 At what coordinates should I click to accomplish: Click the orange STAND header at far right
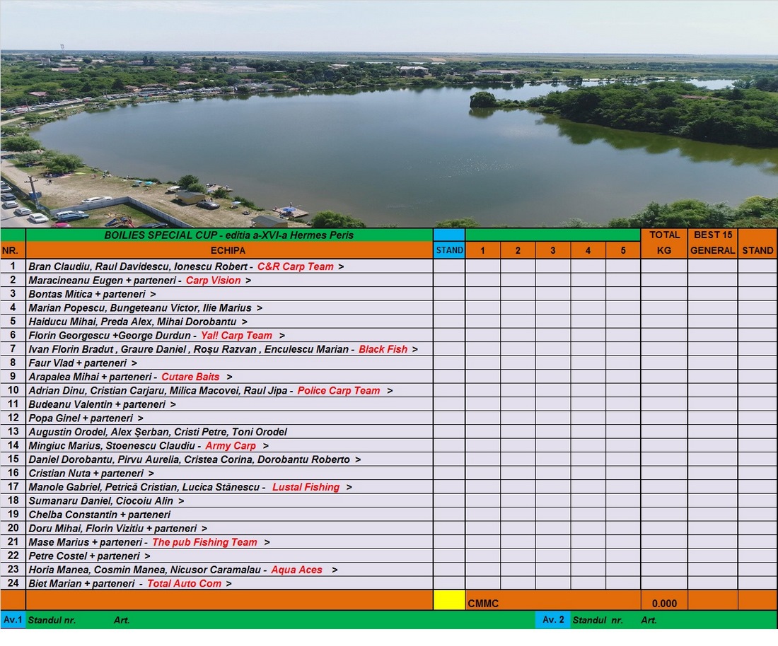757,250
